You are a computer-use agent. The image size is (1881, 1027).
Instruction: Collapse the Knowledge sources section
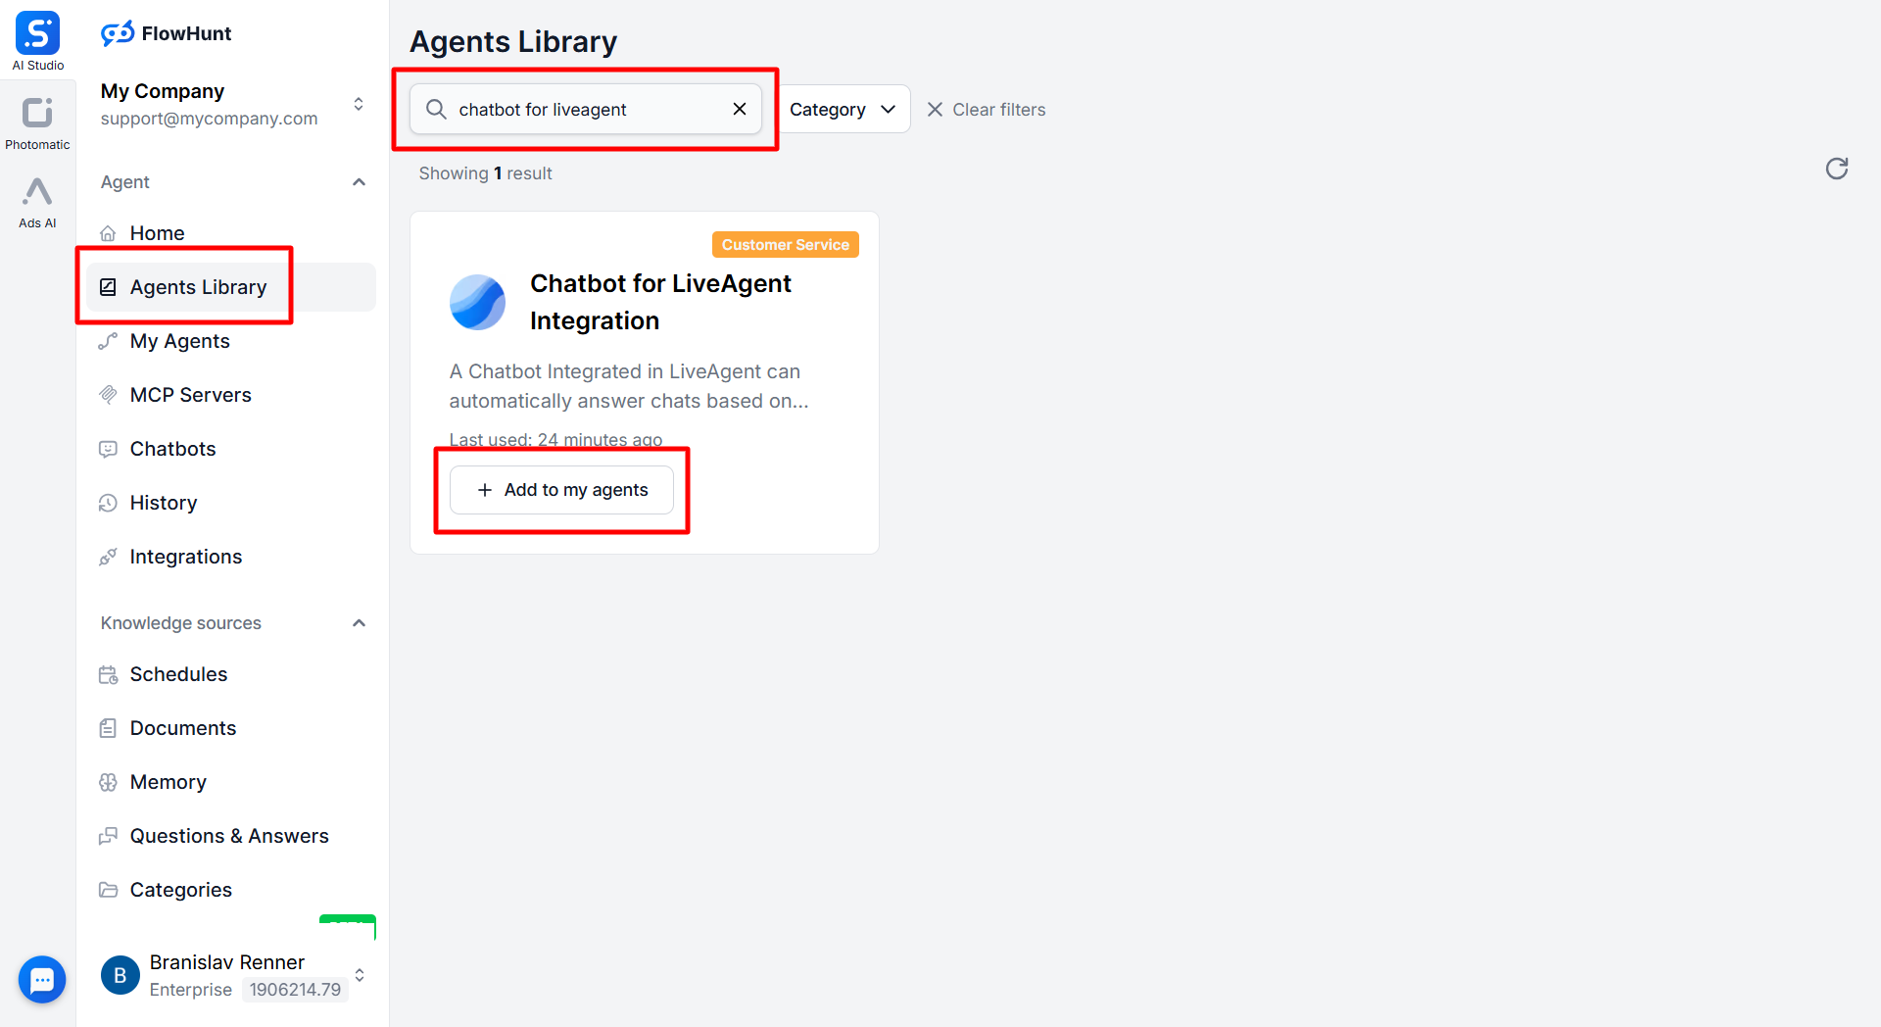[x=359, y=623]
